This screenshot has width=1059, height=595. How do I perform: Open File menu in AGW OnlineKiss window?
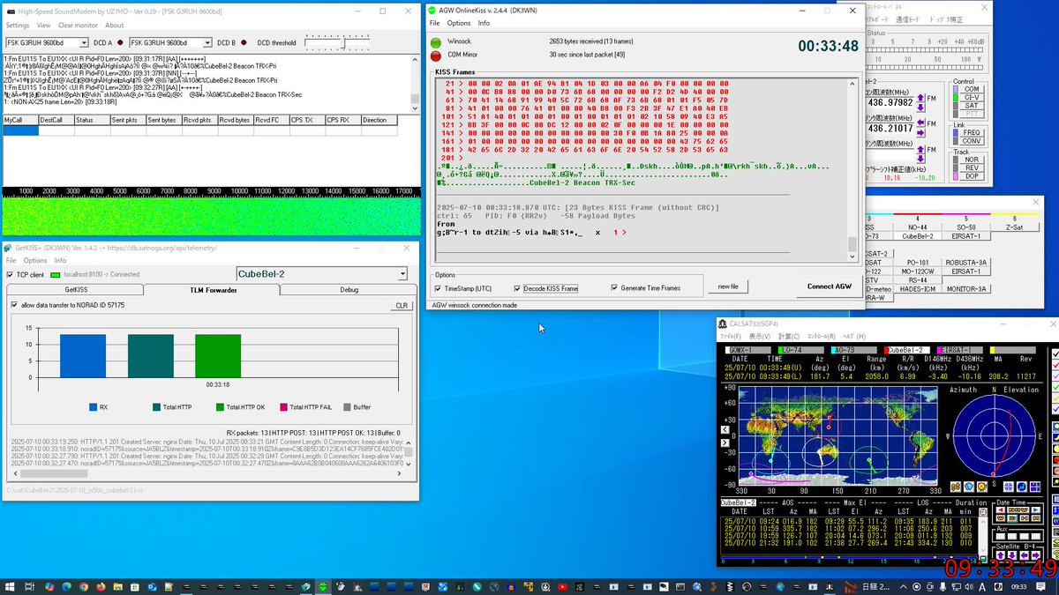(435, 23)
